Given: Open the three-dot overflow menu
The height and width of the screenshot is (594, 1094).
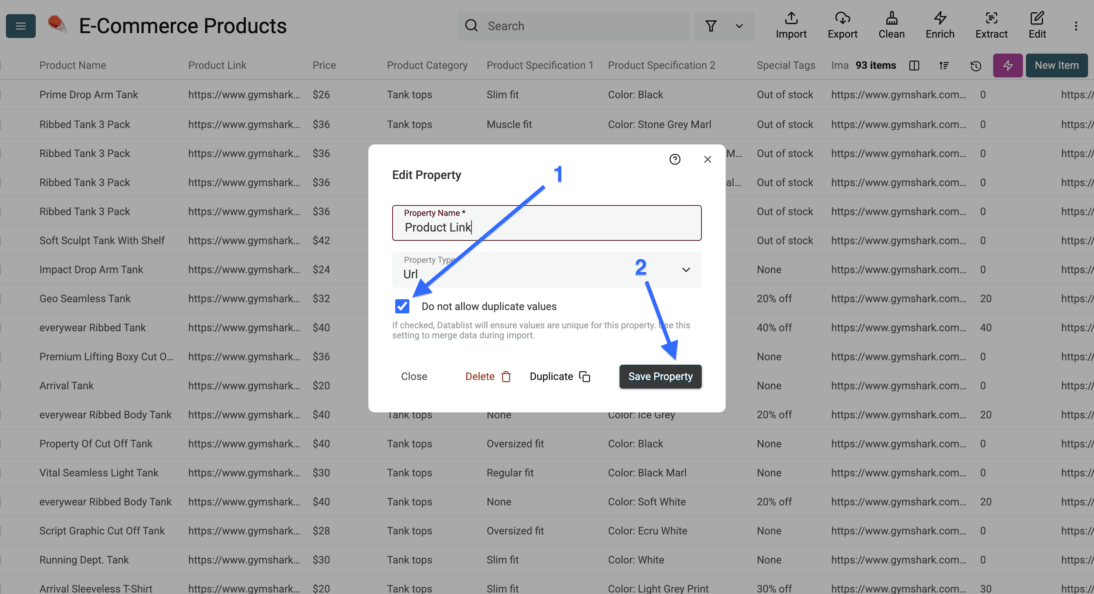Looking at the screenshot, I should coord(1076,25).
